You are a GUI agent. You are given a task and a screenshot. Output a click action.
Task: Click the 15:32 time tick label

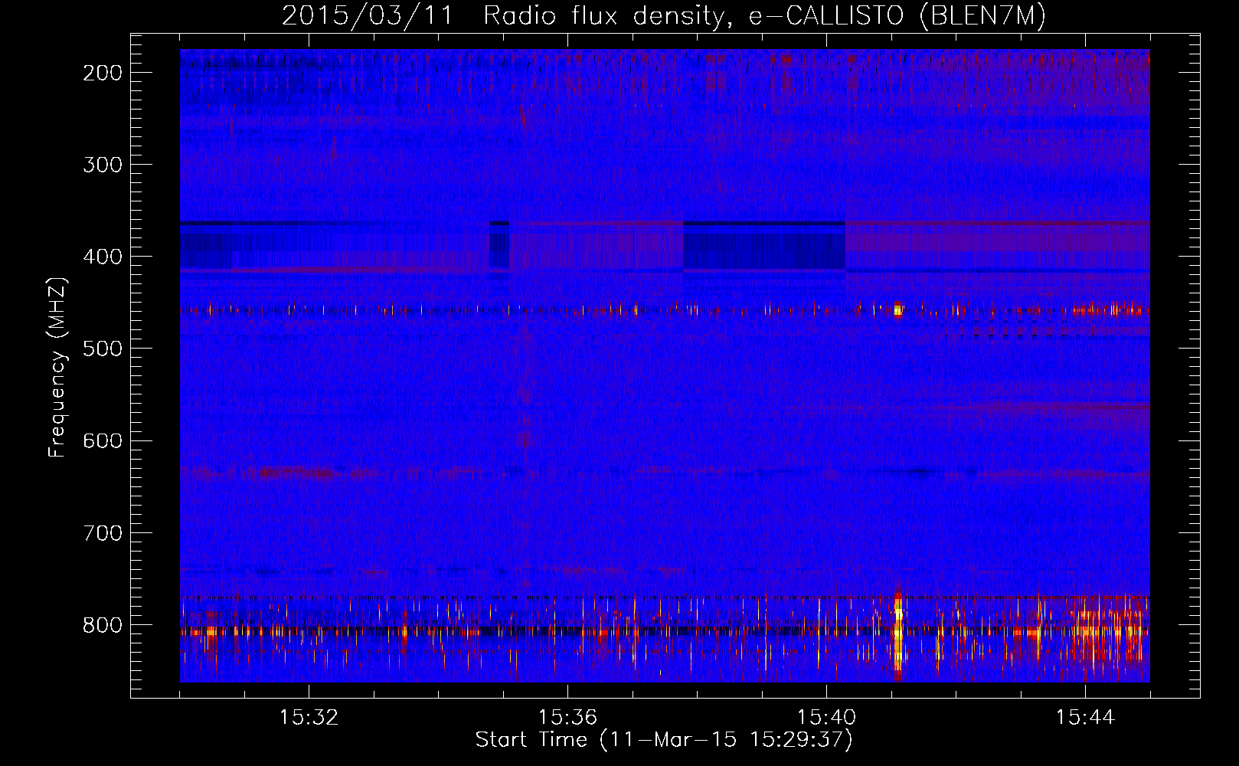(x=309, y=717)
